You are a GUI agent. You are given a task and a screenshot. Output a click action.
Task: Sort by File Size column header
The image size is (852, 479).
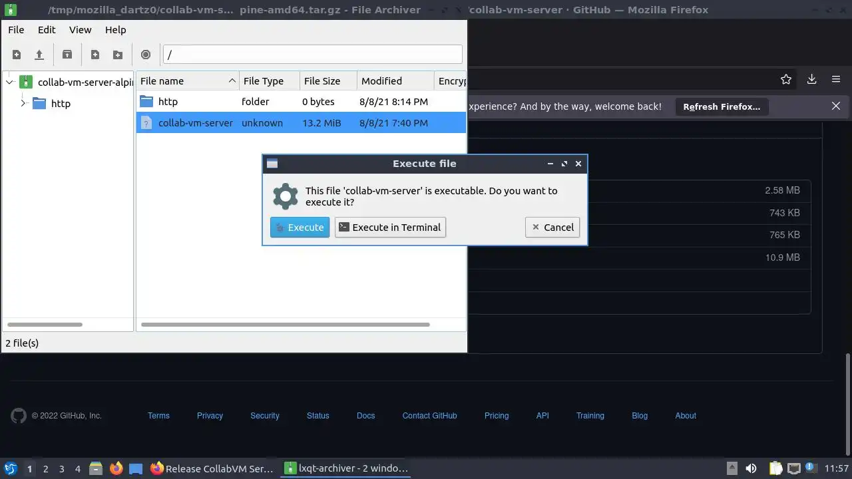[x=328, y=81]
